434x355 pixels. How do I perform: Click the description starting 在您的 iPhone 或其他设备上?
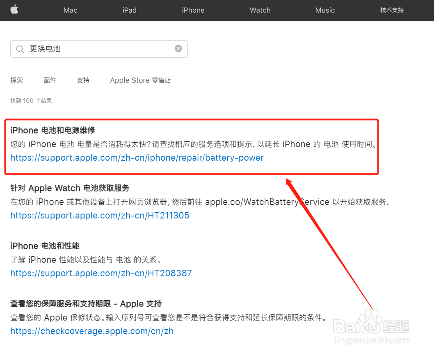(x=201, y=202)
